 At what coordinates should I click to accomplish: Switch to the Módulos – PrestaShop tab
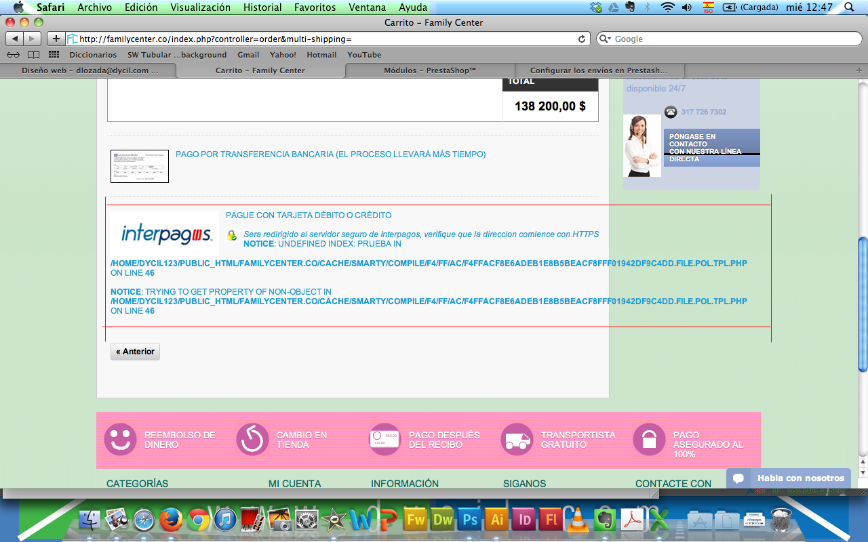430,70
